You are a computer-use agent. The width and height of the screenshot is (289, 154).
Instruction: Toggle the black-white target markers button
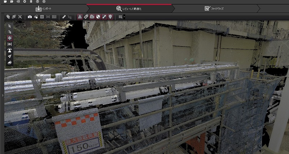[98, 17]
